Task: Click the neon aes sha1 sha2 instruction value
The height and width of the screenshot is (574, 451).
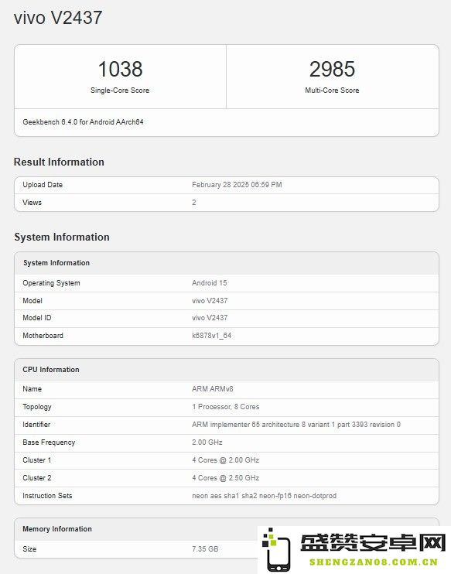Action: point(264,496)
